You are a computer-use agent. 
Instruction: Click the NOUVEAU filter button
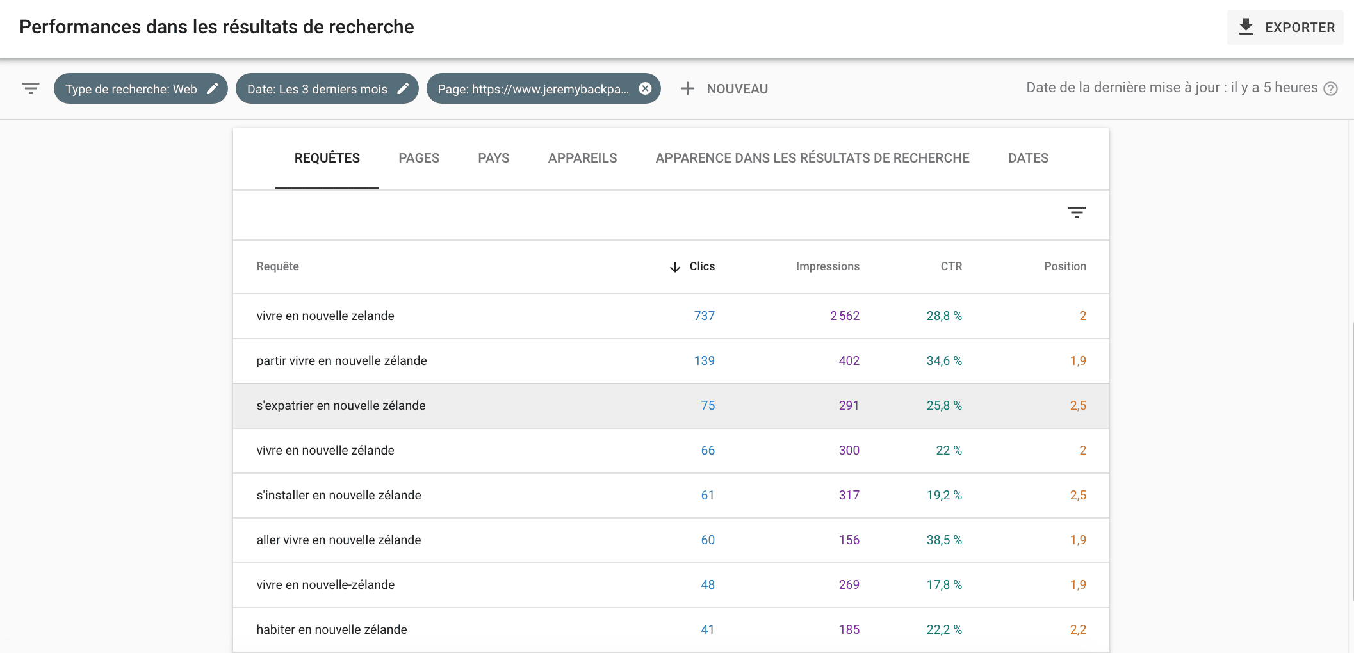(737, 89)
